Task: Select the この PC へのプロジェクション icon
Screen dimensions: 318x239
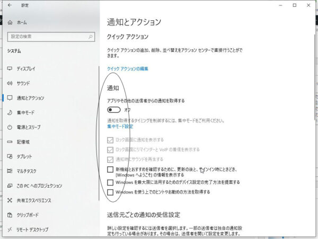Action: point(10,185)
